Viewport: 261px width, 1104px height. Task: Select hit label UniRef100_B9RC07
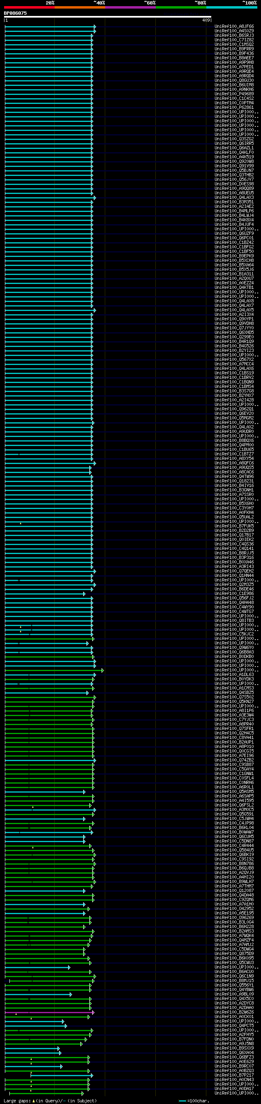234,1066
